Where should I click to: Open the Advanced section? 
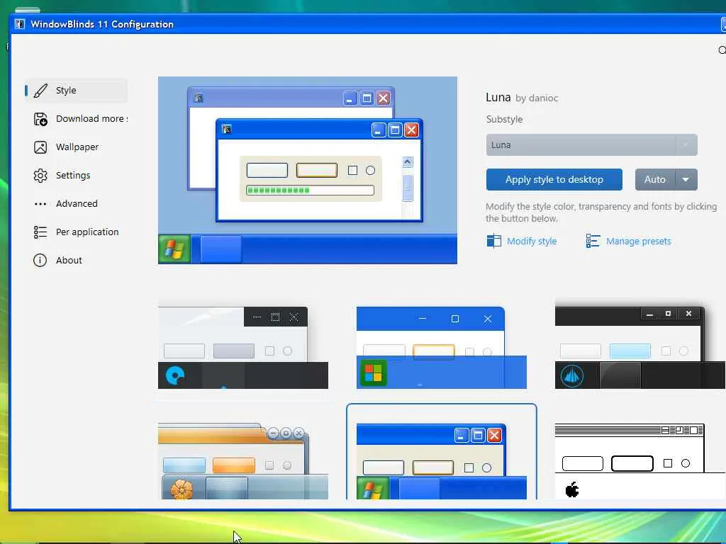pos(77,203)
